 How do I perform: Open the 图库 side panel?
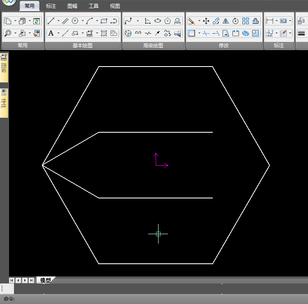click(x=4, y=67)
